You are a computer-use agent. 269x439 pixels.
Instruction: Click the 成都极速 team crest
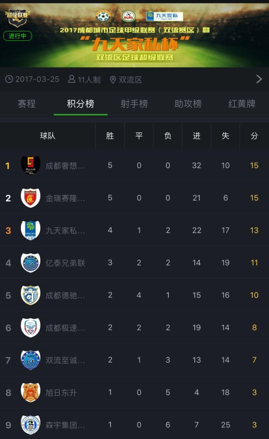(31, 328)
